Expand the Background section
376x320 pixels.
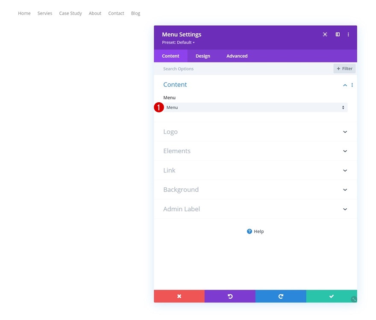coord(256,190)
